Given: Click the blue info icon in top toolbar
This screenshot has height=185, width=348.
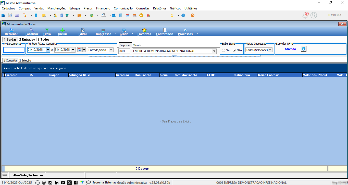Looking at the screenshot, I should 183,15.
